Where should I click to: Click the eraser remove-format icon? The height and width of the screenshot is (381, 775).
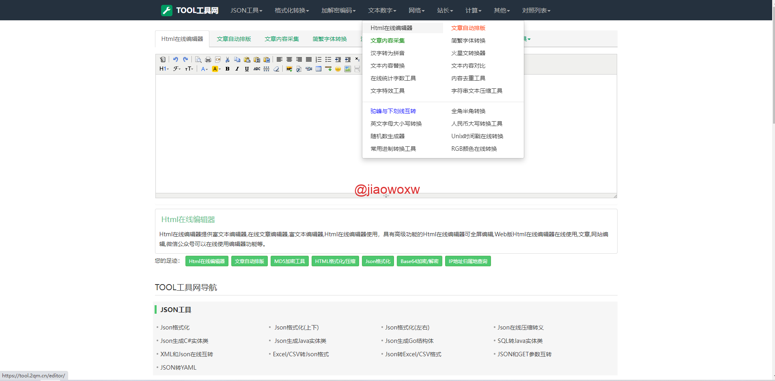point(276,69)
